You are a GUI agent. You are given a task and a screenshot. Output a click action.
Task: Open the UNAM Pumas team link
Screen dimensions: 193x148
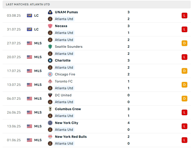pyautogui.click(x=66, y=12)
